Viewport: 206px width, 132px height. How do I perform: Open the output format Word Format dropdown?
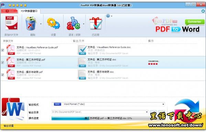coord(108,104)
